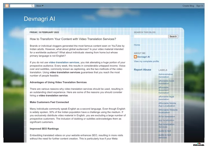
Task: Go to the Home page link
Action: (x=137, y=45)
